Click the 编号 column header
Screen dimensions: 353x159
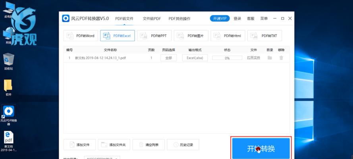69,50
